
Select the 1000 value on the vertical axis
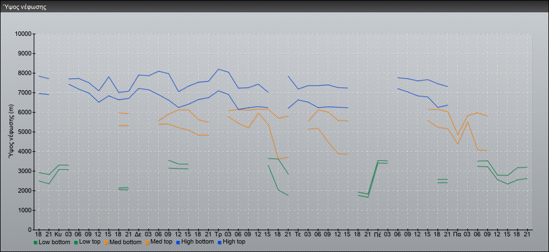point(25,210)
